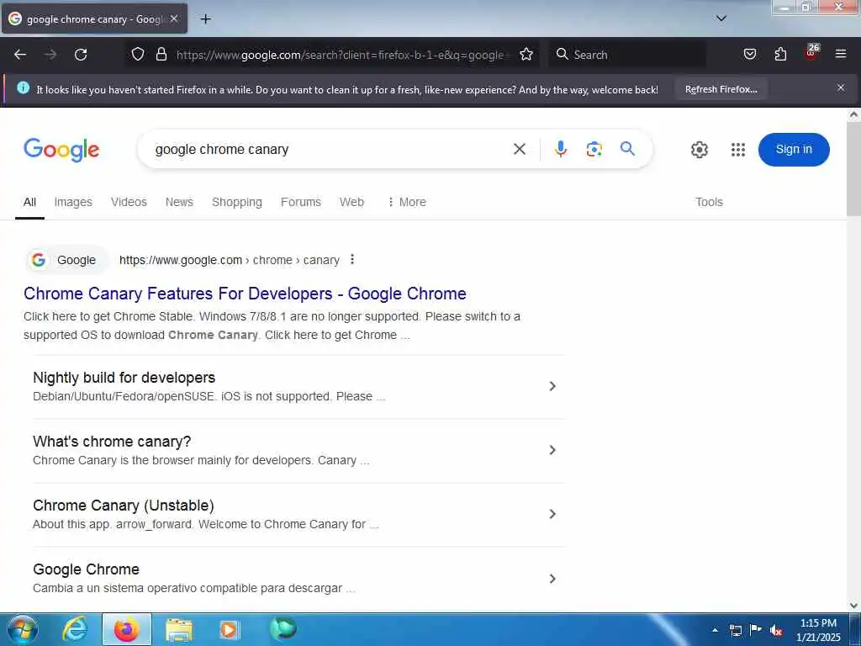Viewport: 861px width, 646px height.
Task: Go back to the previous page
Action: point(20,55)
